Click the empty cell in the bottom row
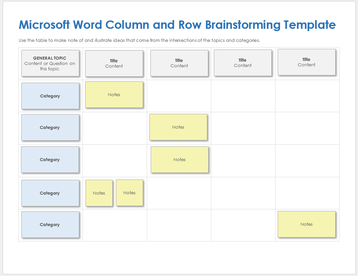Viewport: 358px width, 276px height. pos(179,224)
